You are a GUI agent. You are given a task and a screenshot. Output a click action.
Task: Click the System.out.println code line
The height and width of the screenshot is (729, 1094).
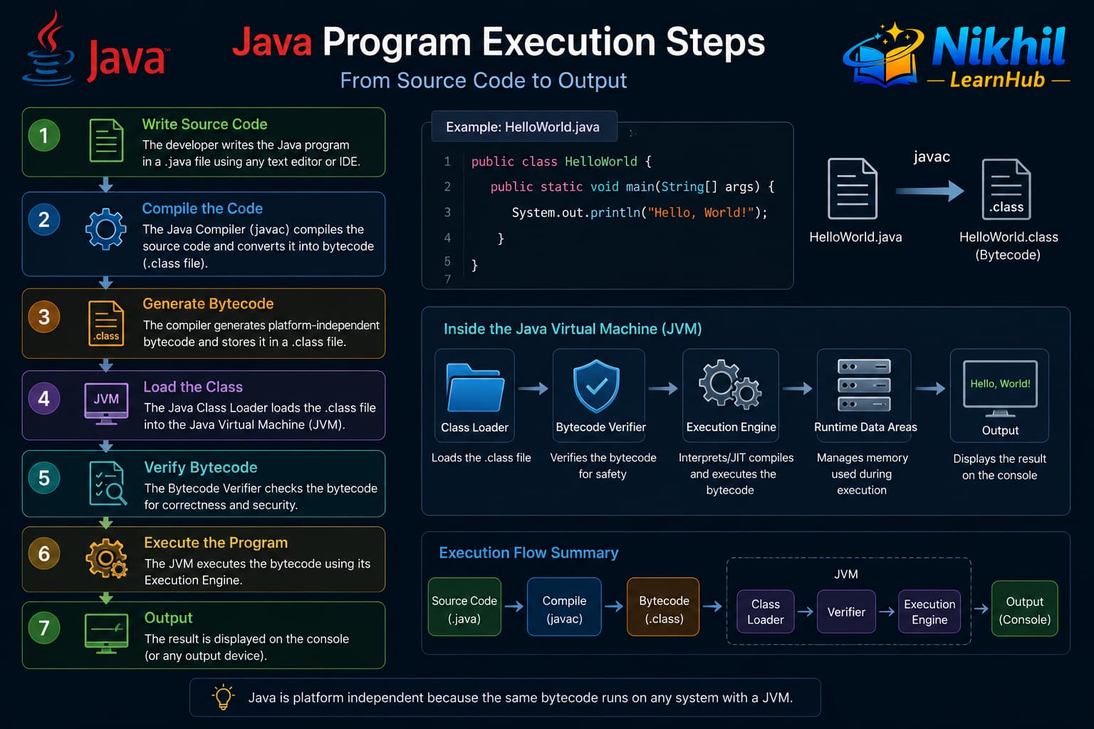point(640,212)
